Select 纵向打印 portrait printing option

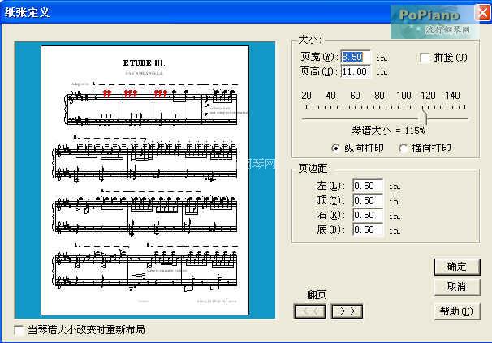click(337, 148)
